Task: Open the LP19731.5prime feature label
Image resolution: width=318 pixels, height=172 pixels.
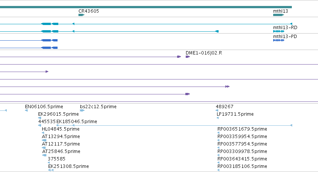Action: [x=235, y=114]
